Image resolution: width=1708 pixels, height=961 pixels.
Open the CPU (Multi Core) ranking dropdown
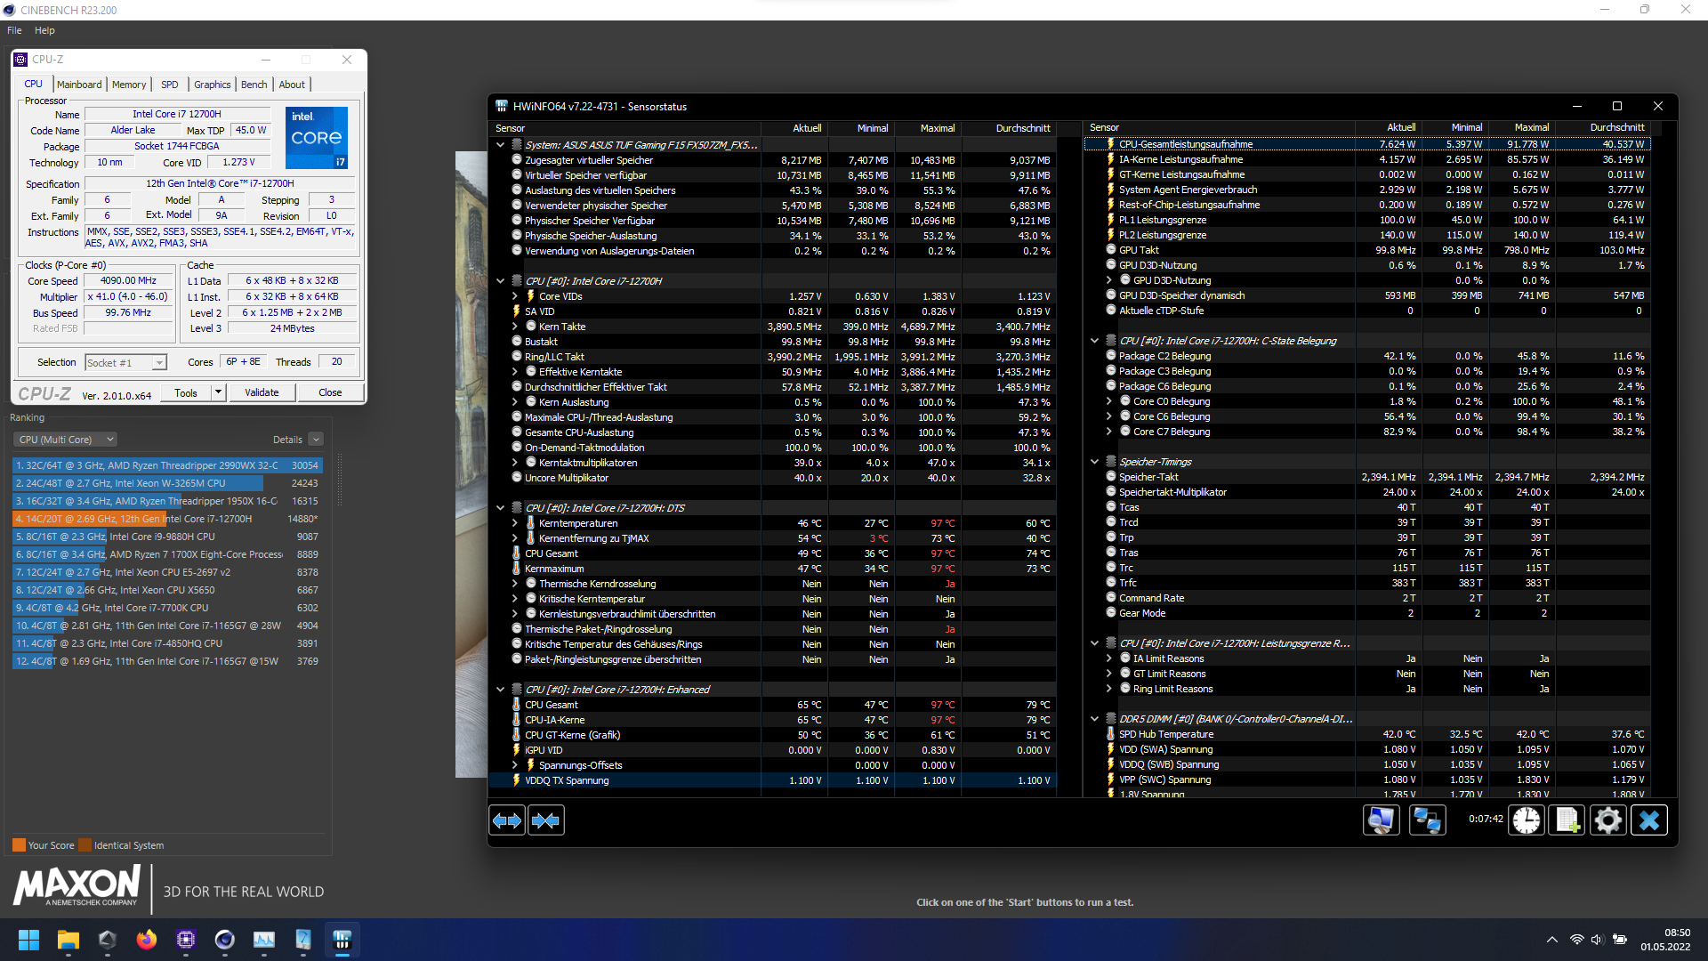pos(66,440)
